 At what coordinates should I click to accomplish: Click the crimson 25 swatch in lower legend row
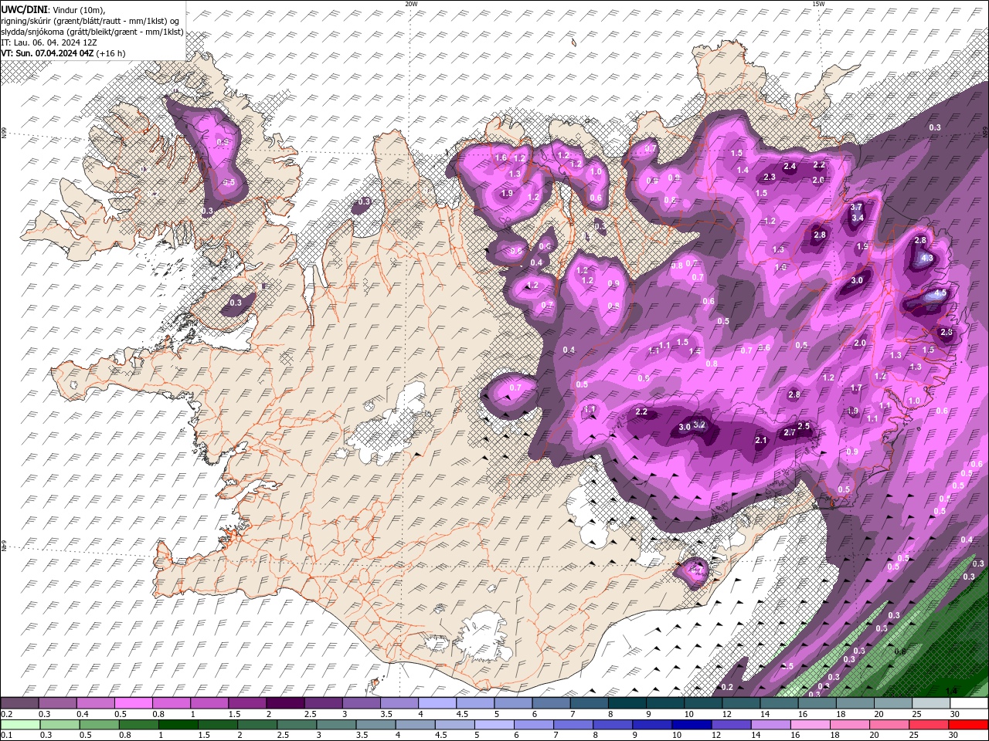930,725
